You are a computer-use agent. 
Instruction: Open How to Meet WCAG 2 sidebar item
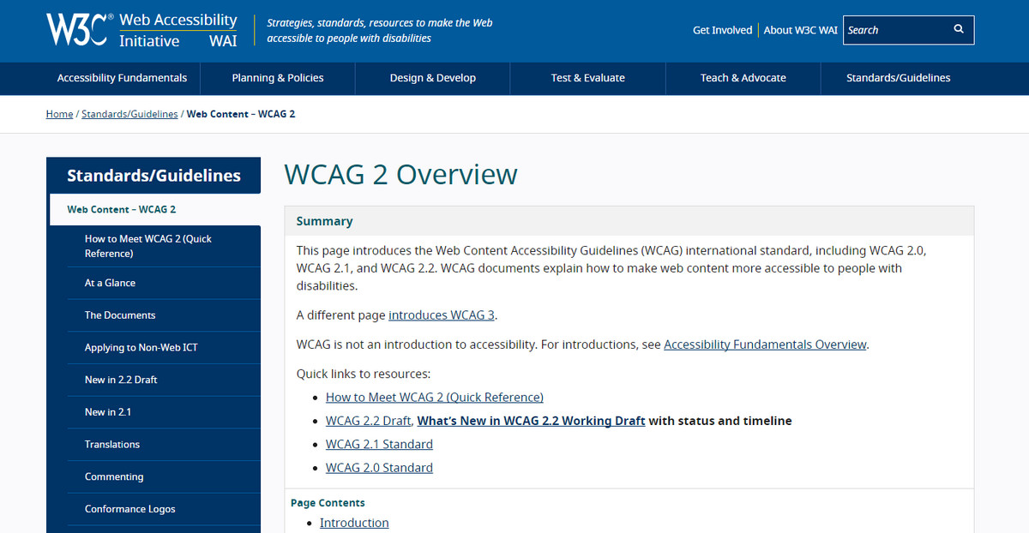pyautogui.click(x=164, y=246)
